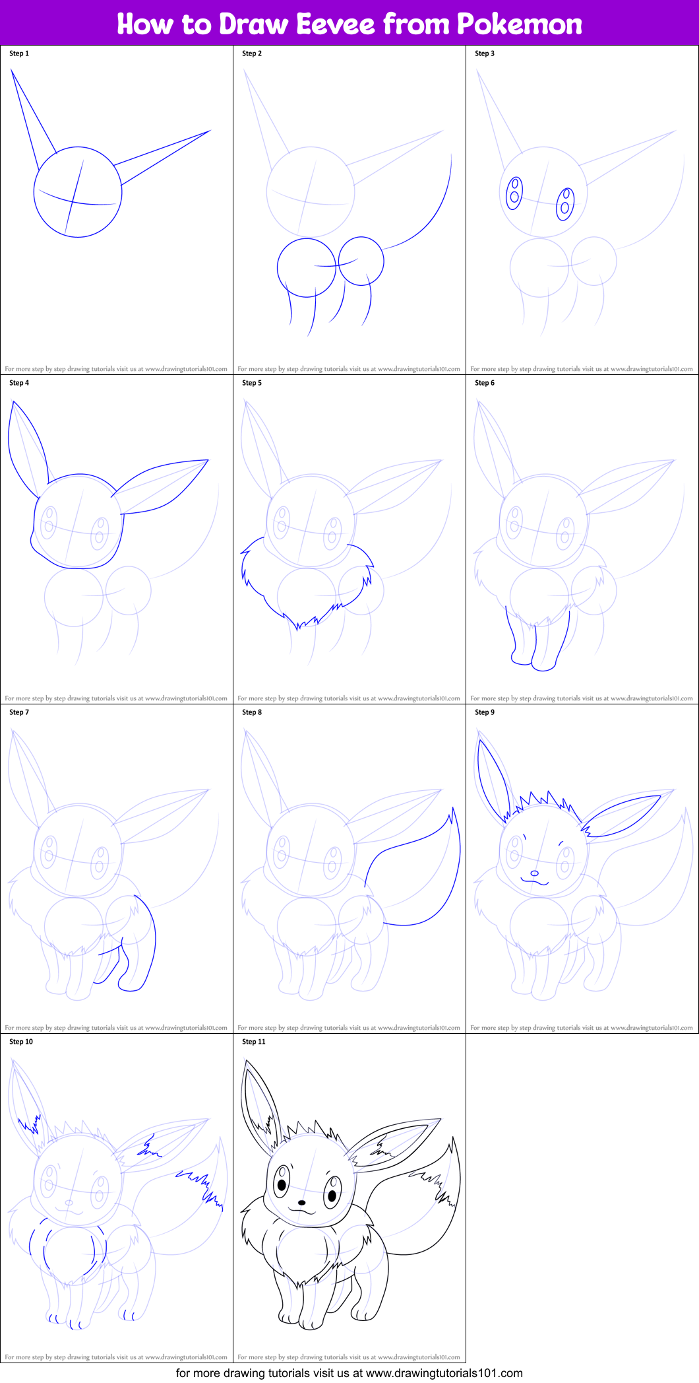Image resolution: width=699 pixels, height=1383 pixels.
Task: Select the Step 1 head circle sketch
Action: point(78,191)
